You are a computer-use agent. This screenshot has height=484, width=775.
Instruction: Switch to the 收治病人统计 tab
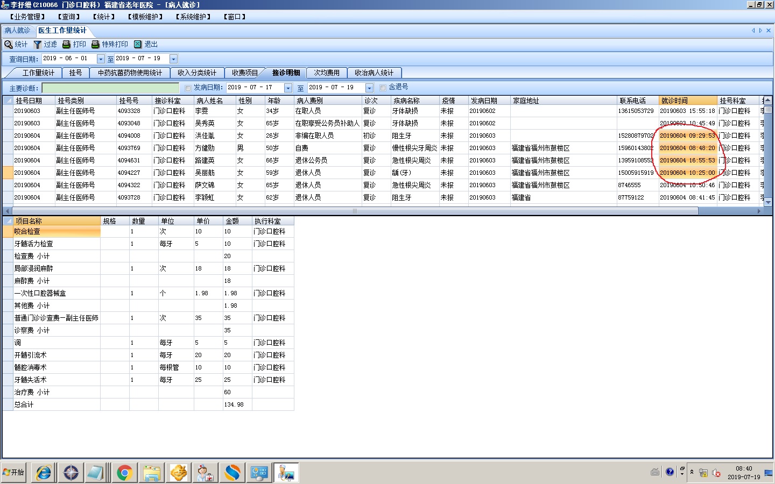[x=374, y=73]
